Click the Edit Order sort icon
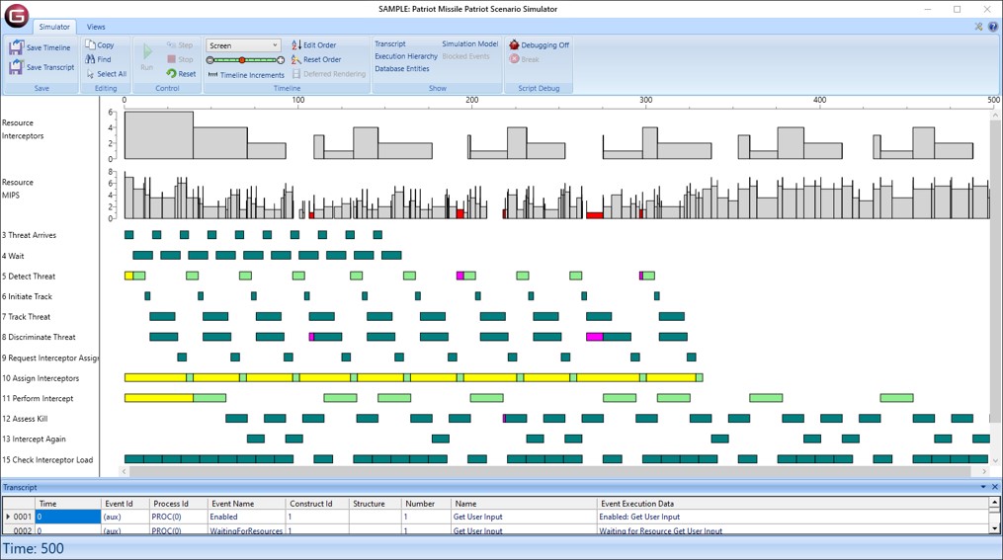Screen dimensions: 1003x560 pos(295,45)
